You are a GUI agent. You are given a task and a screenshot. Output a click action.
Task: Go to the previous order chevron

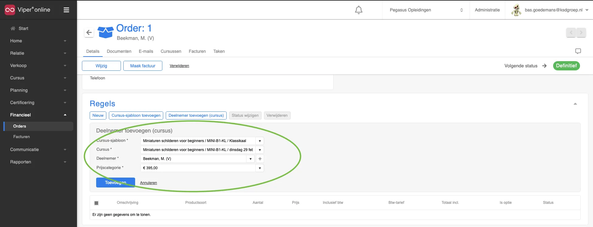pos(571,32)
